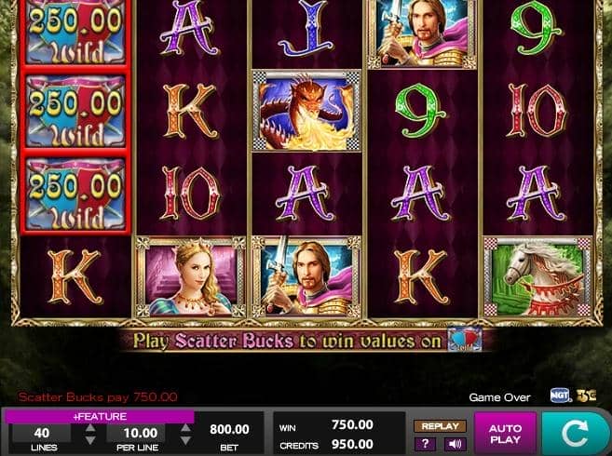Click the REPLAY button
Viewport: 612px width, 456px height.
pos(440,426)
